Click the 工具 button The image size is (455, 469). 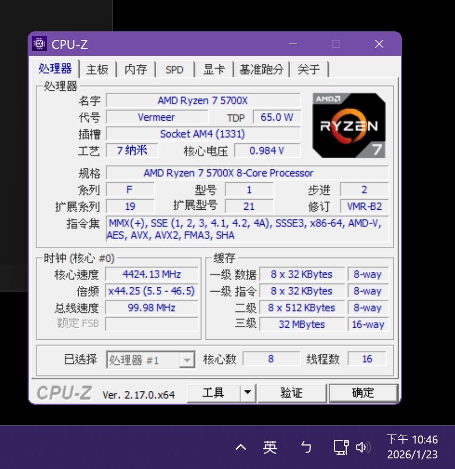pyautogui.click(x=213, y=393)
